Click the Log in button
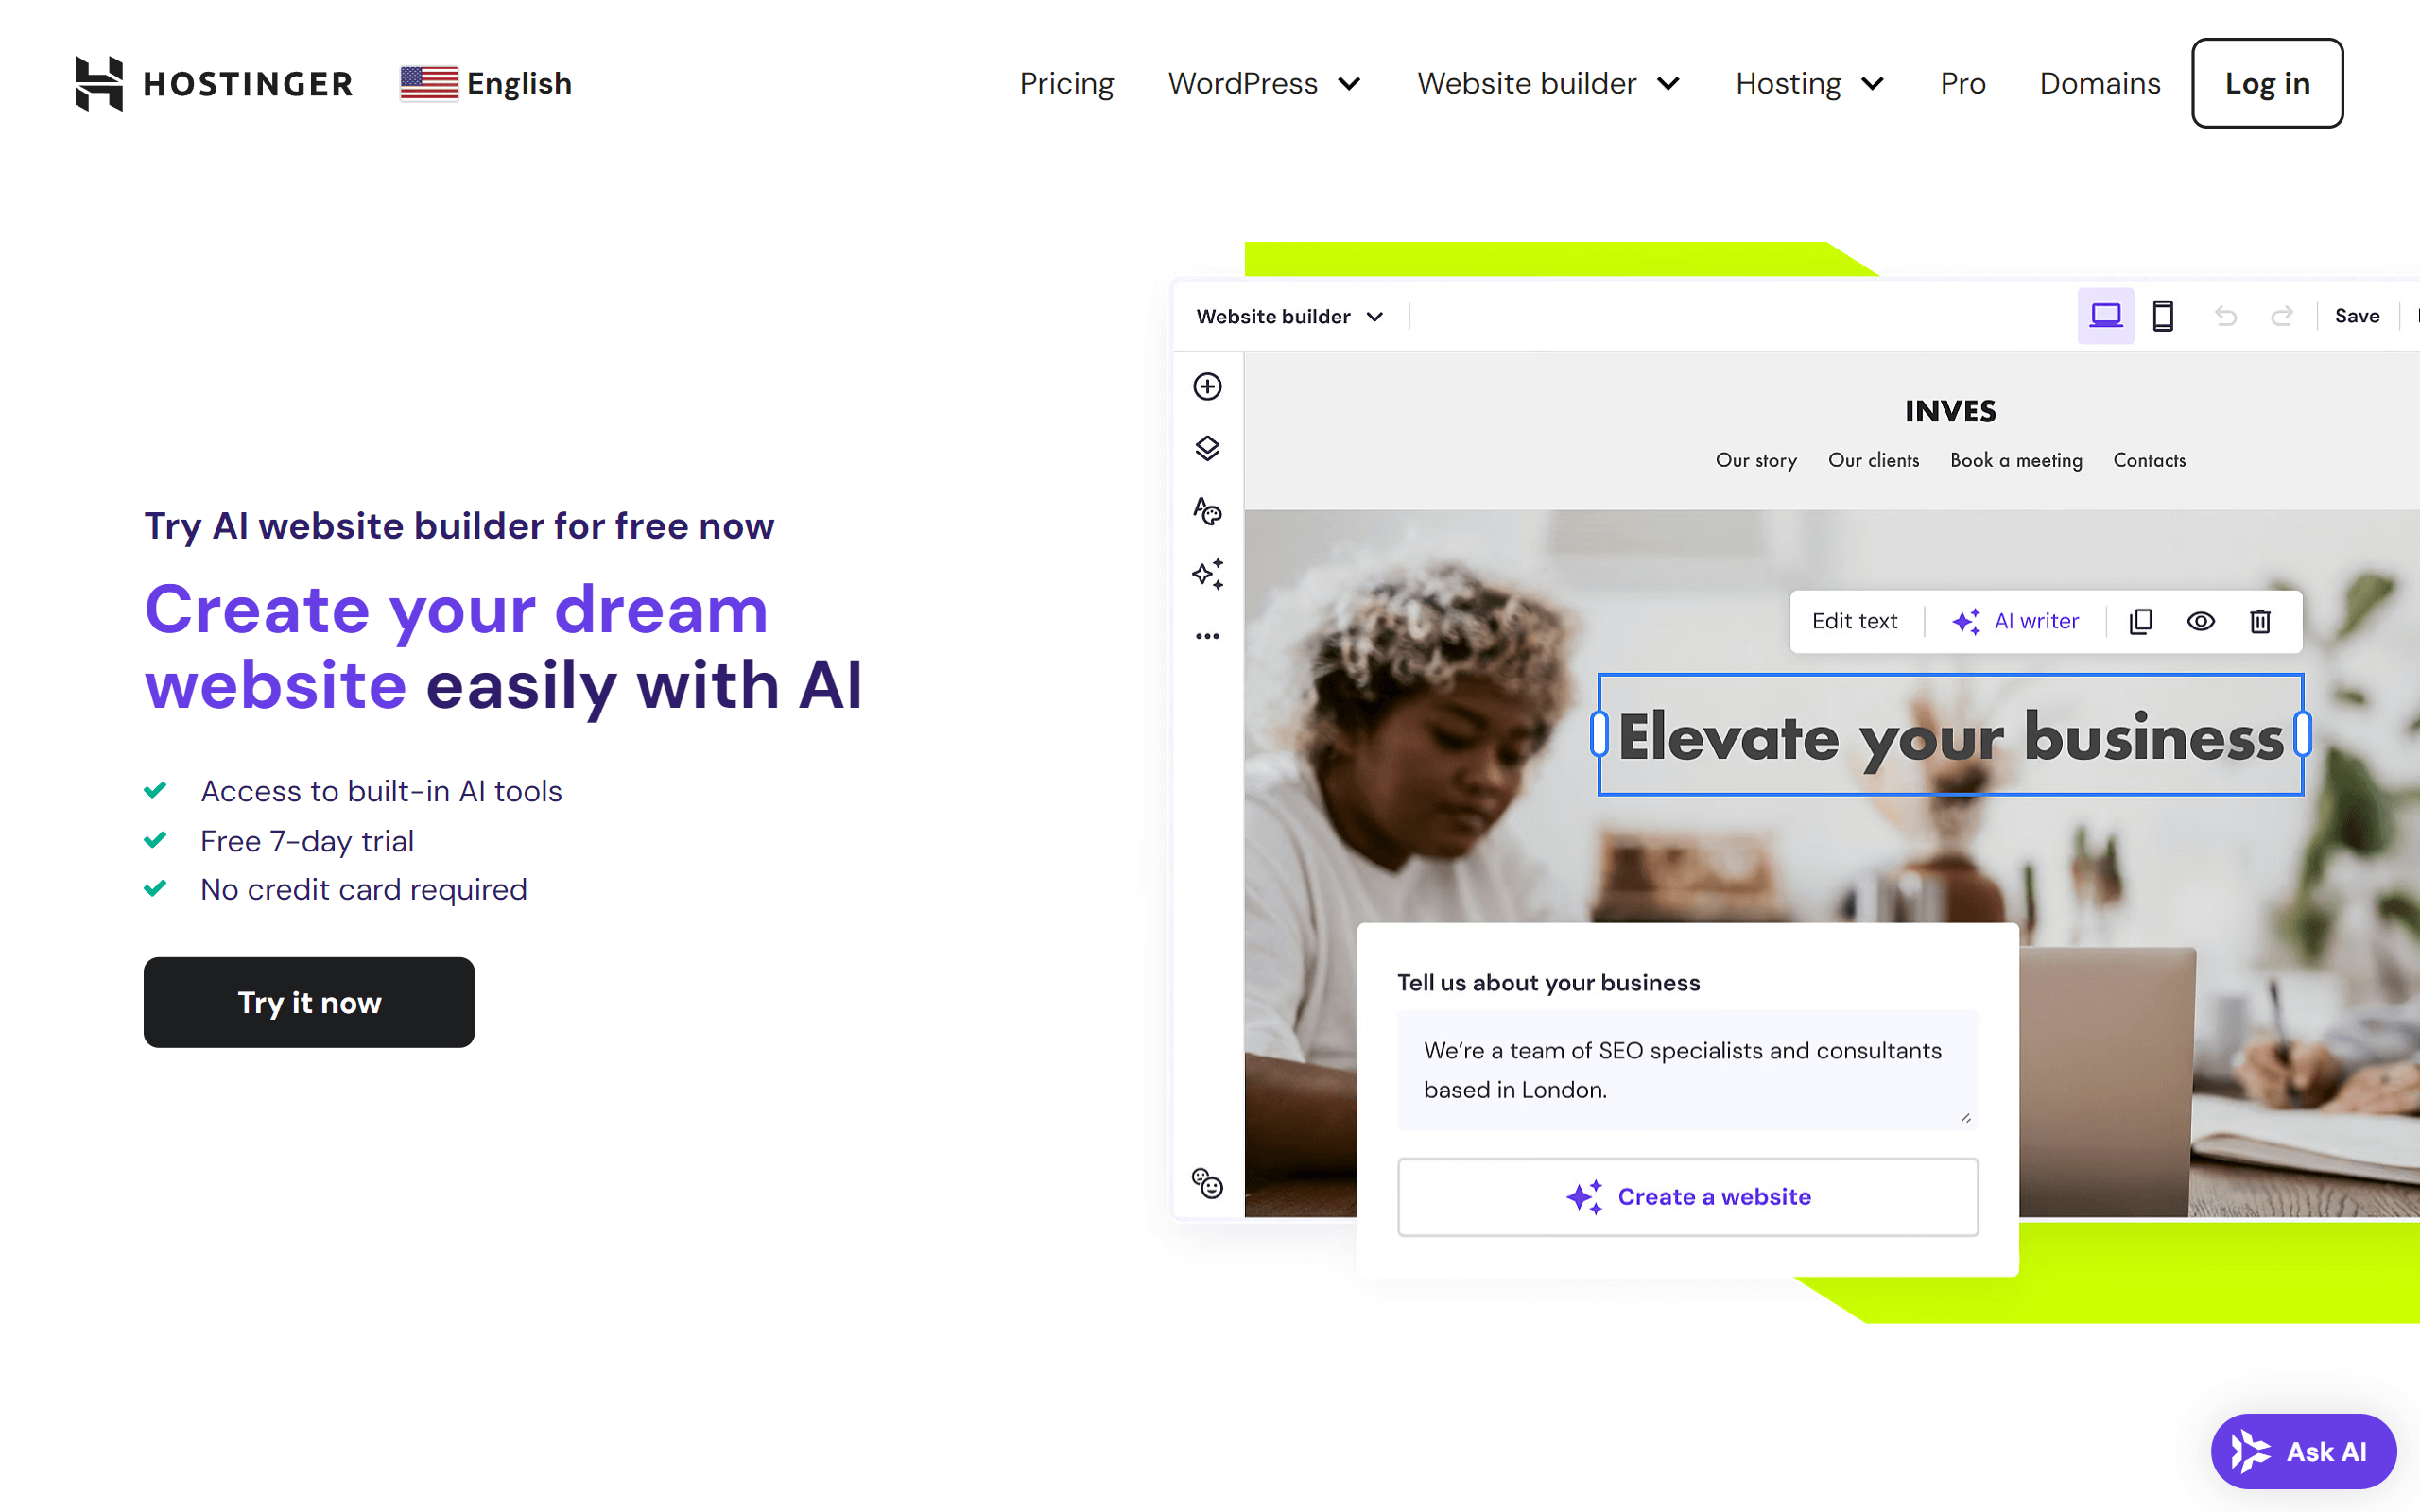This screenshot has width=2420, height=1512. [x=2267, y=82]
